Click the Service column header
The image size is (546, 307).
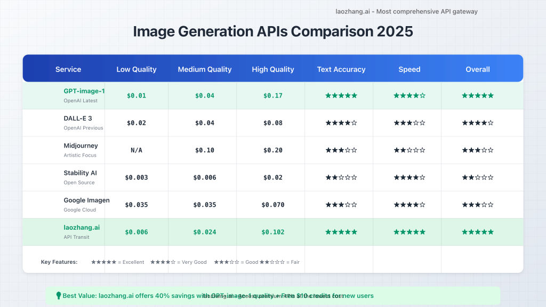[68, 69]
